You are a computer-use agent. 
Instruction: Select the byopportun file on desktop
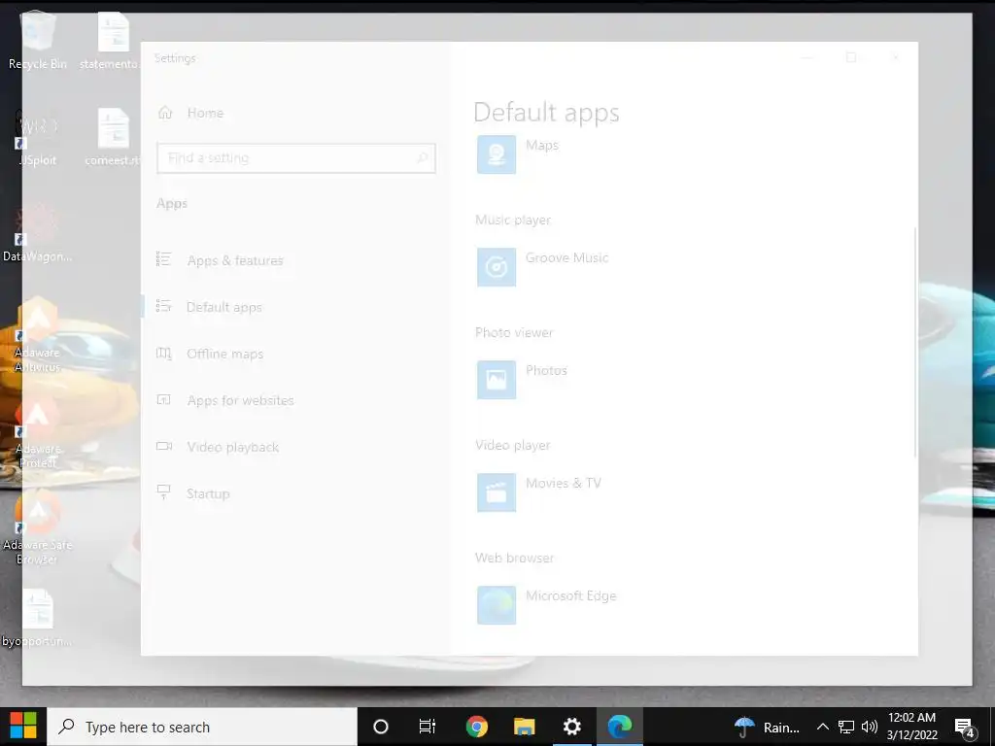38,618
